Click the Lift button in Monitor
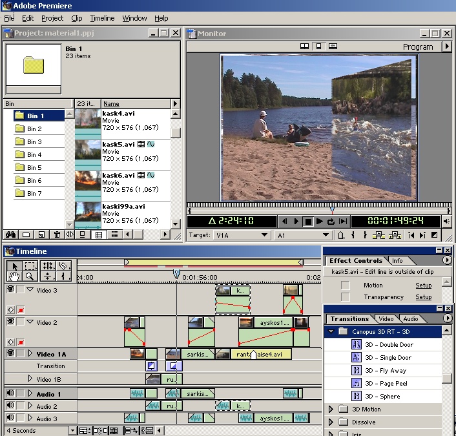This screenshot has height=436, width=456. [x=378, y=235]
